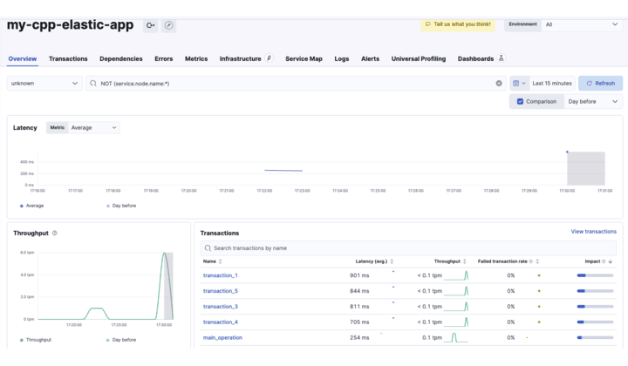Image resolution: width=628 pixels, height=366 pixels.
Task: Open the calendar date quick menu
Action: point(519,84)
